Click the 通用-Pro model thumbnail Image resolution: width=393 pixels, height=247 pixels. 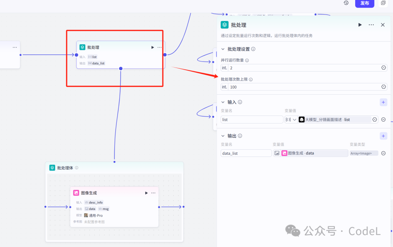point(86,215)
